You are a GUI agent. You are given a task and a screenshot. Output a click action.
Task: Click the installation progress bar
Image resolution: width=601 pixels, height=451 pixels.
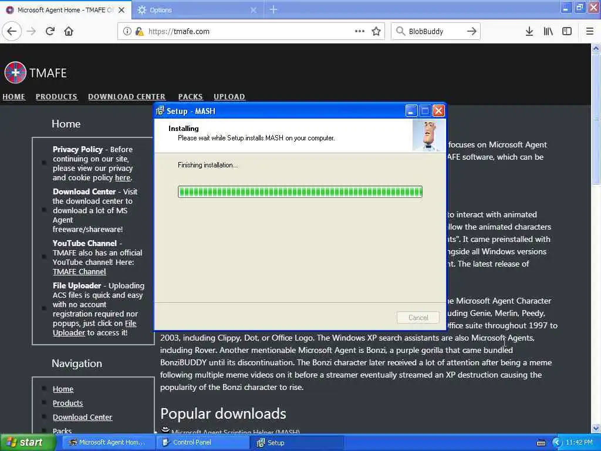[x=300, y=192]
